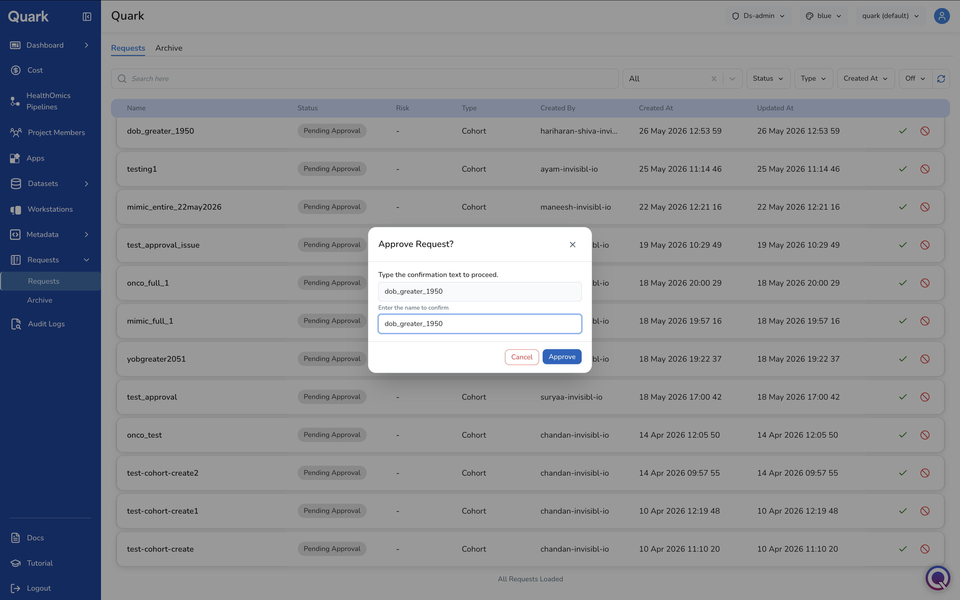Open the Status filter dropdown
The image size is (960, 600).
[x=768, y=79]
